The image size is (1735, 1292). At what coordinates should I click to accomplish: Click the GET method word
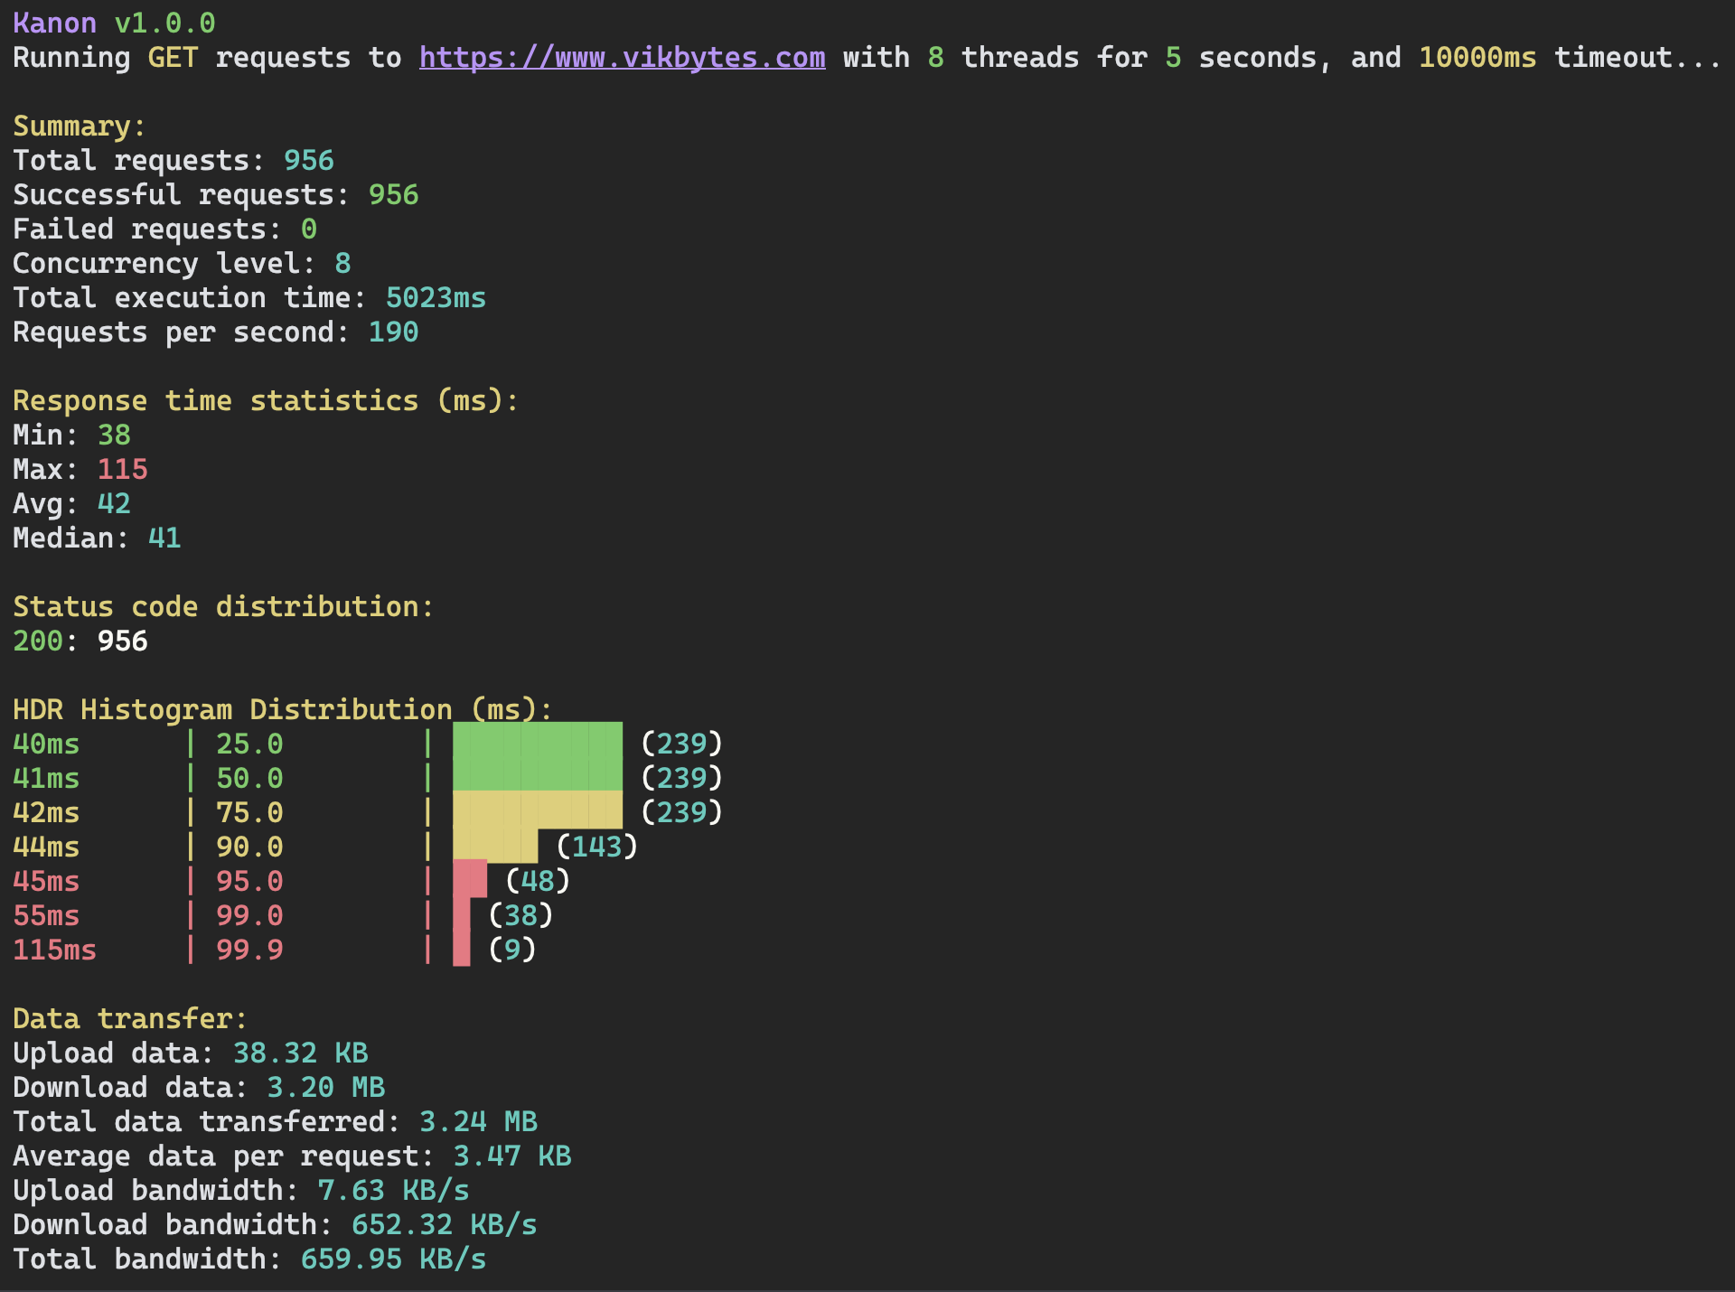(x=173, y=58)
